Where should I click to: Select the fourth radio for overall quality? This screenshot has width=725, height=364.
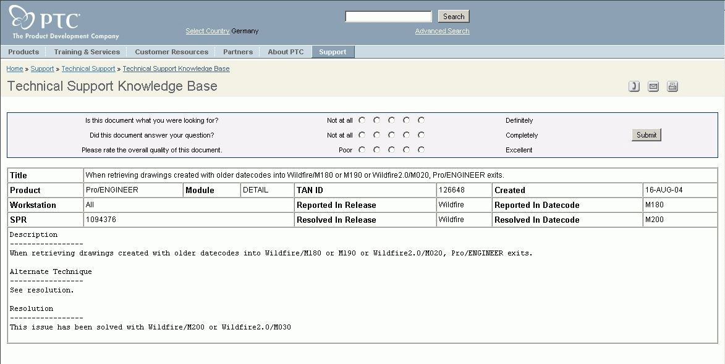coord(407,149)
